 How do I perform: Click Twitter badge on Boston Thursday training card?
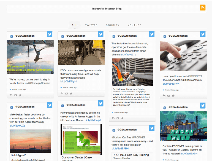pos(203,106)
